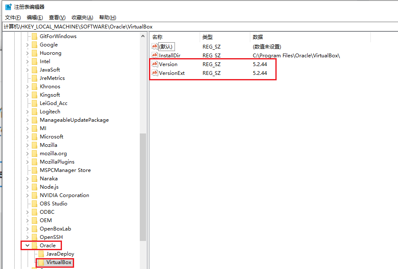Click the string icon beside VersionExt

click(x=154, y=73)
